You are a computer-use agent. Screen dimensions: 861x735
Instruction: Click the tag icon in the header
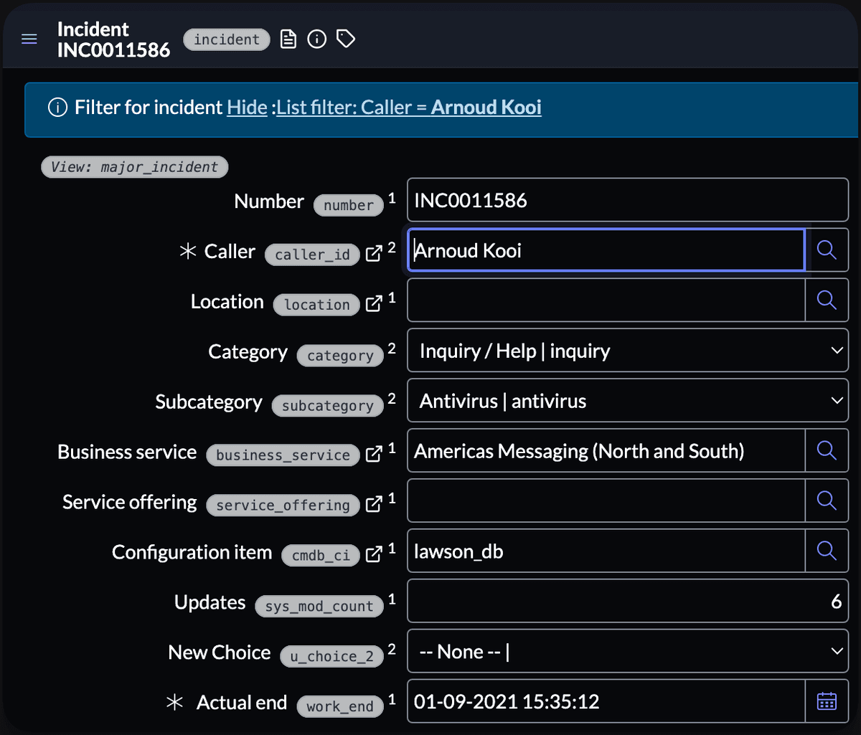pos(346,39)
